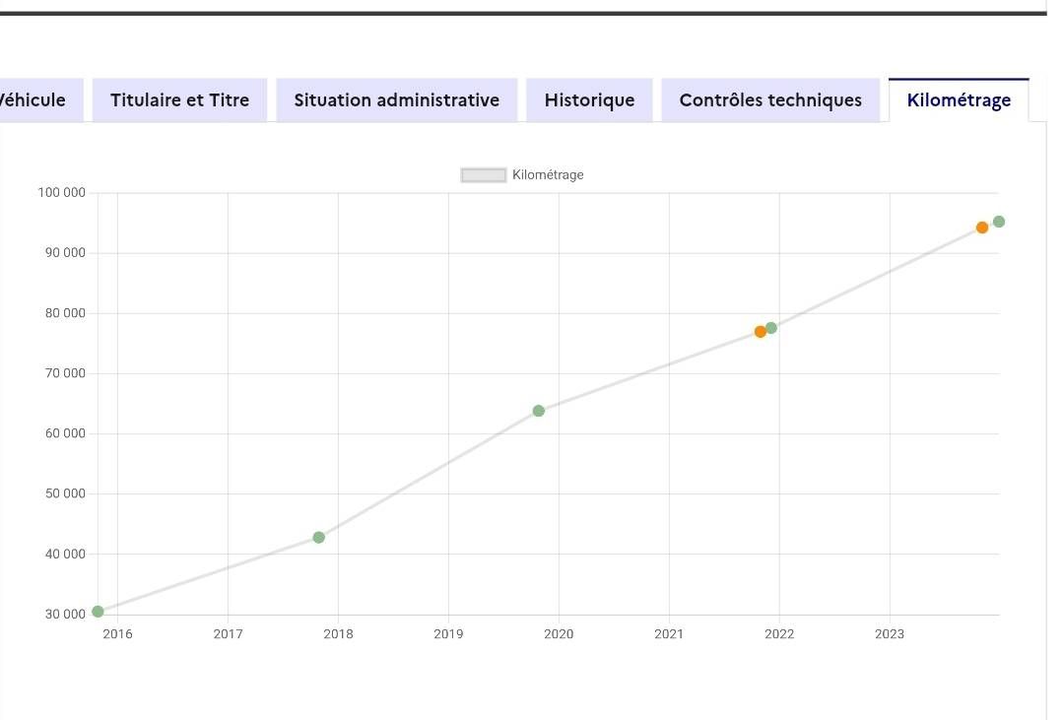Toggle the Kilométrage legend swatch
The height and width of the screenshot is (720, 1063).
pos(484,175)
